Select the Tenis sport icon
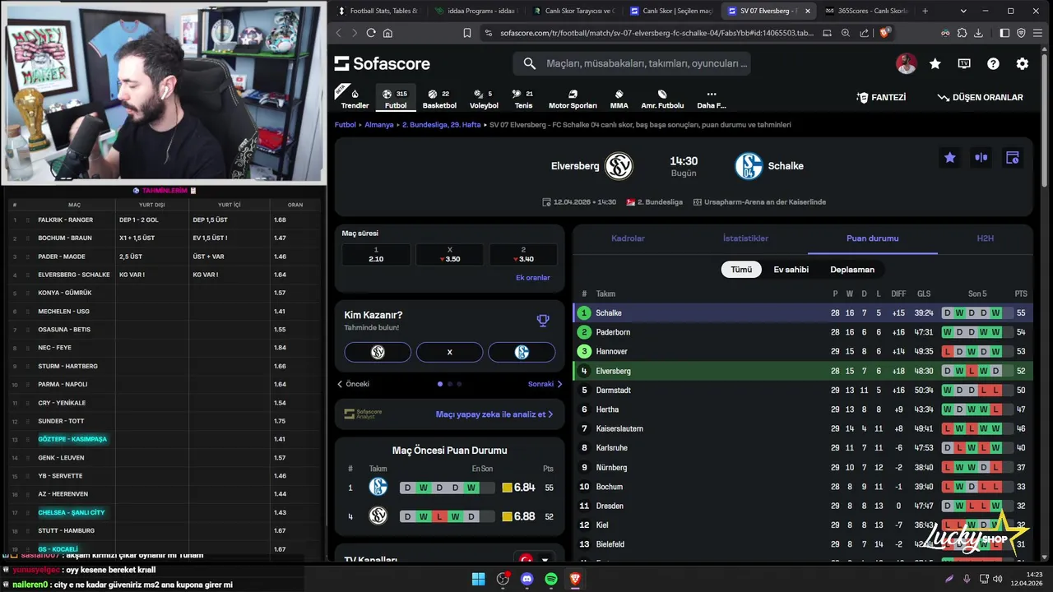This screenshot has width=1053, height=592. pos(523,99)
